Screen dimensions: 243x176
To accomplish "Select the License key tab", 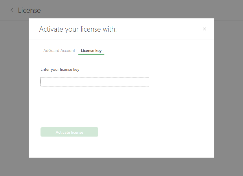I will point(91,51).
